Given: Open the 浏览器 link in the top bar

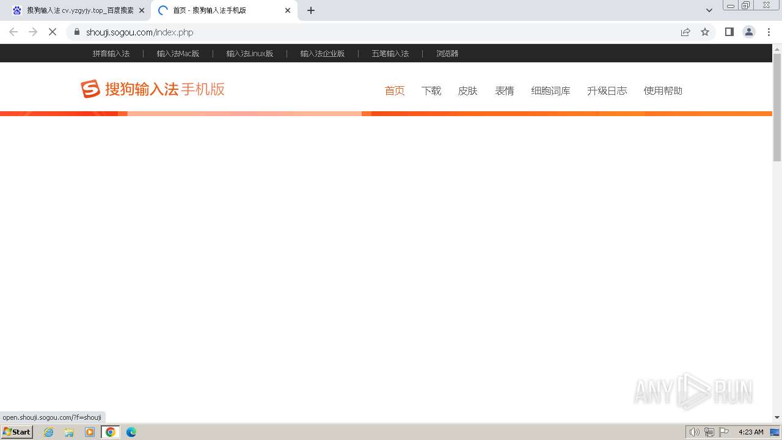Looking at the screenshot, I should tap(447, 54).
